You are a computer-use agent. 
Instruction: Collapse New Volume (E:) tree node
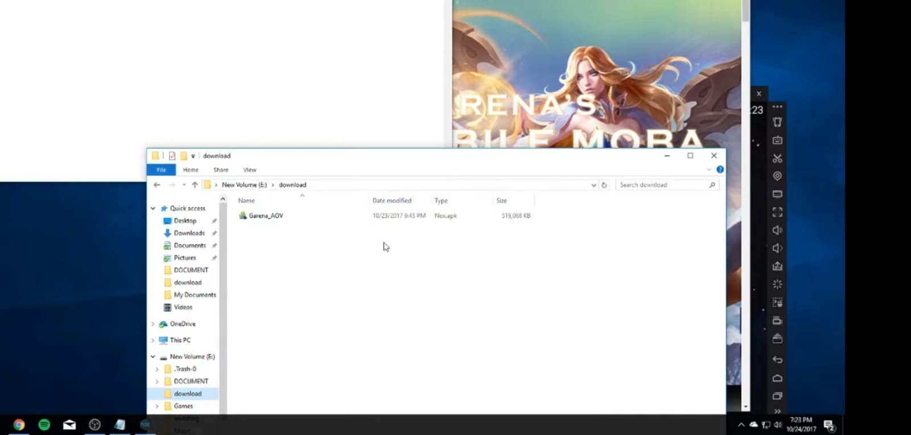coord(153,357)
